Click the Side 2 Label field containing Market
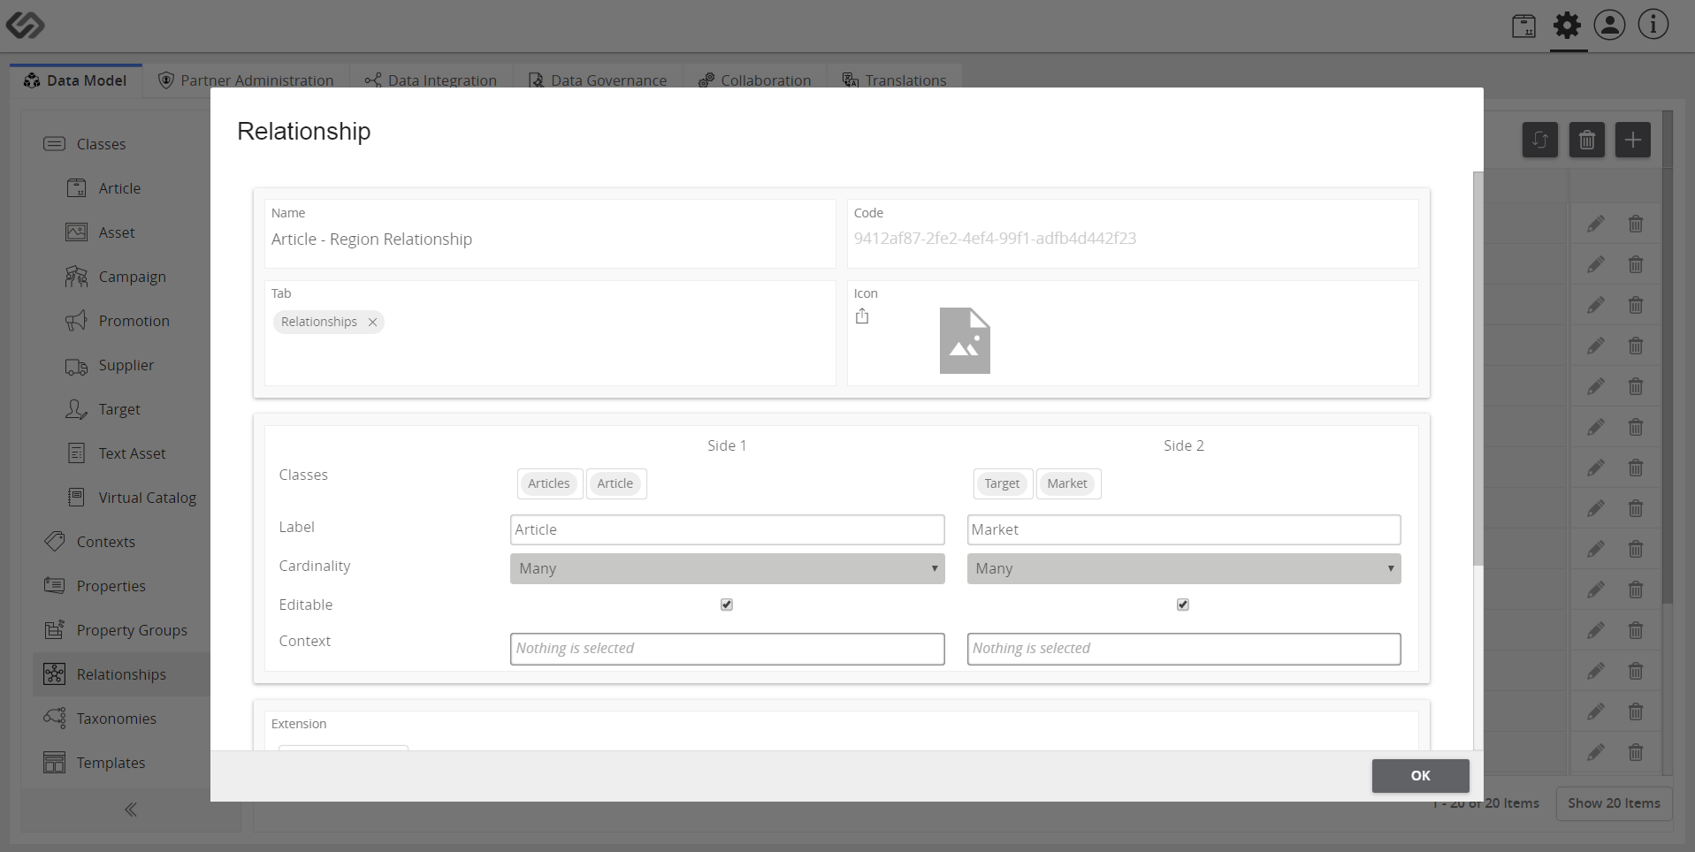 [1184, 529]
